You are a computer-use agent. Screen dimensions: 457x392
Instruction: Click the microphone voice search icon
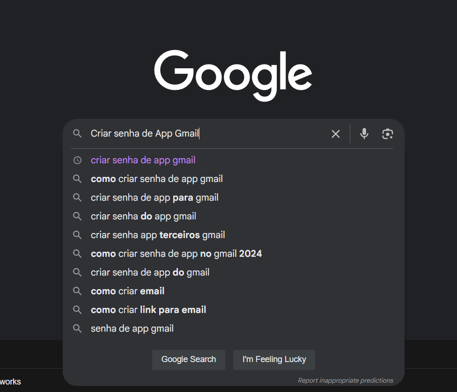click(x=364, y=134)
